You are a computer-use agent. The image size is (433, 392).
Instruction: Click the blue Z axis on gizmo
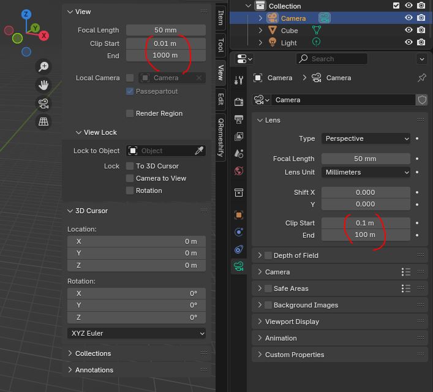[26, 14]
